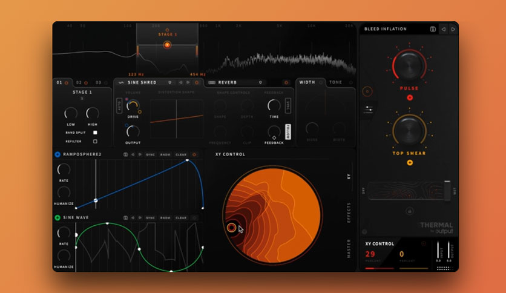Toggle the Band Split checkbox
Viewport: 506px width, 293px height.
[95, 133]
